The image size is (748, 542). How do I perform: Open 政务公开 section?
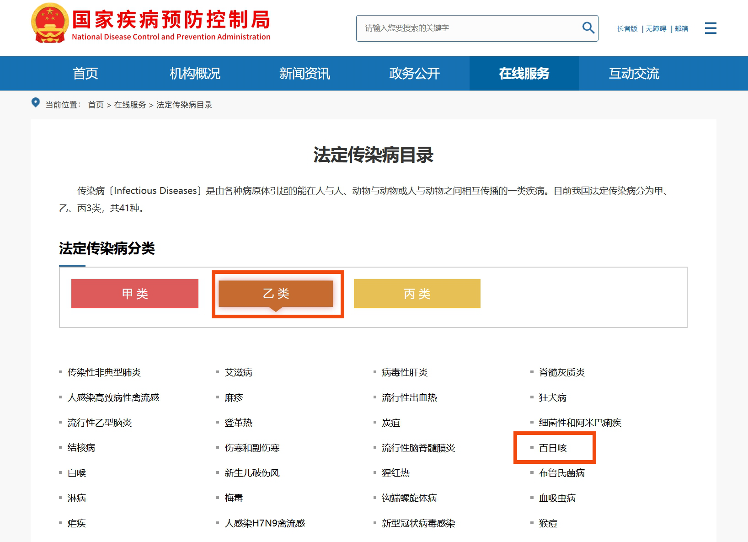tap(414, 73)
